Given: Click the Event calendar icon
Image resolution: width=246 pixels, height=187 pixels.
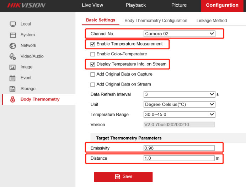Looking at the screenshot, I should point(13,78).
